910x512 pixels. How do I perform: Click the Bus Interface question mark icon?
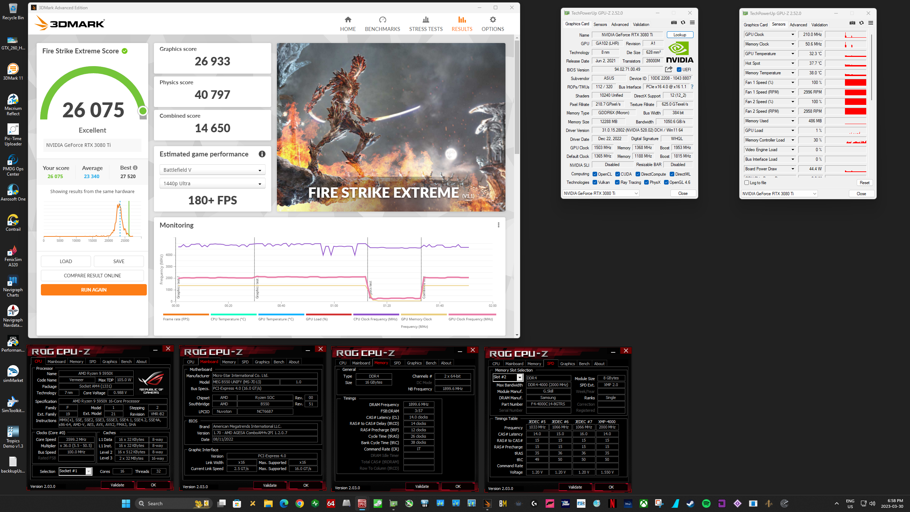(692, 87)
